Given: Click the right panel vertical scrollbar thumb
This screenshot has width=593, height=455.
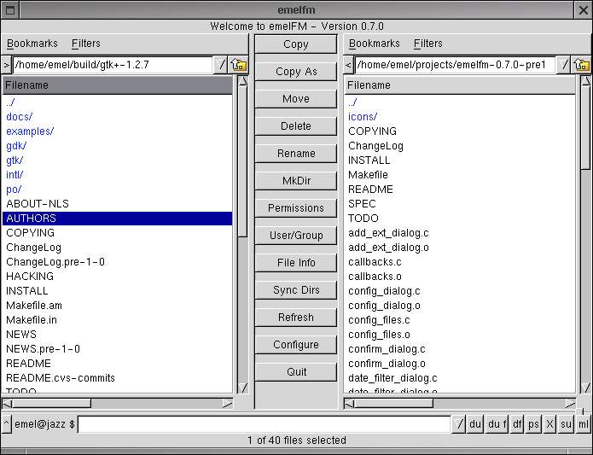Looking at the screenshot, I should click(x=585, y=128).
